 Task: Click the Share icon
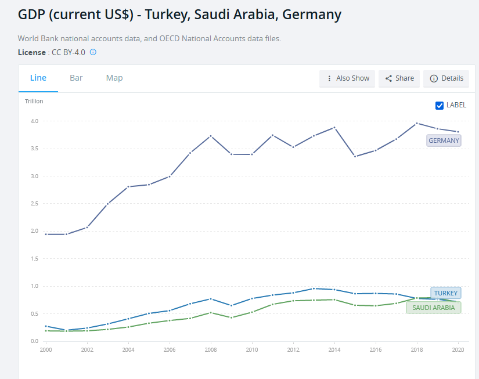pos(389,78)
